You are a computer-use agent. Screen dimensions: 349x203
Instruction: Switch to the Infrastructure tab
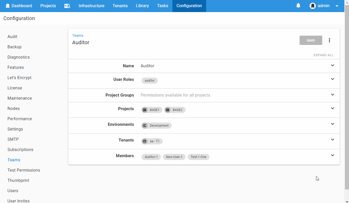[91, 5]
